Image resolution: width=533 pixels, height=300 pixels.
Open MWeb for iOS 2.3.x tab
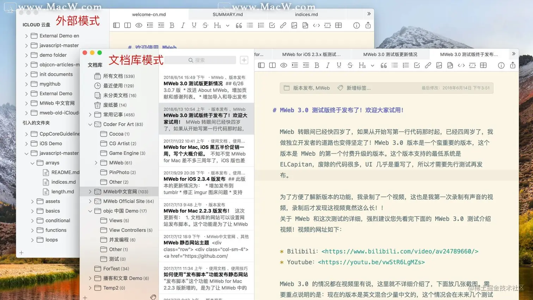[x=311, y=54]
